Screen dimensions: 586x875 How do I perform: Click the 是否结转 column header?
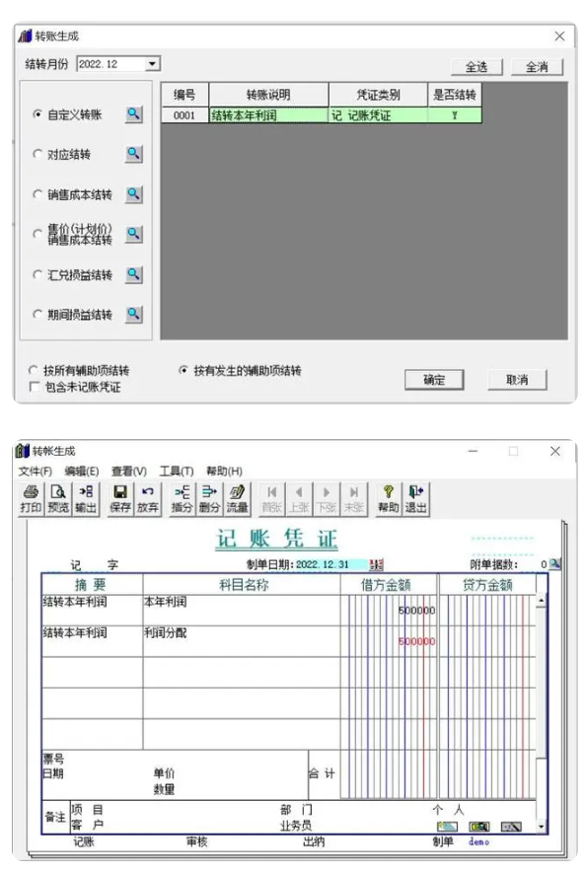454,95
